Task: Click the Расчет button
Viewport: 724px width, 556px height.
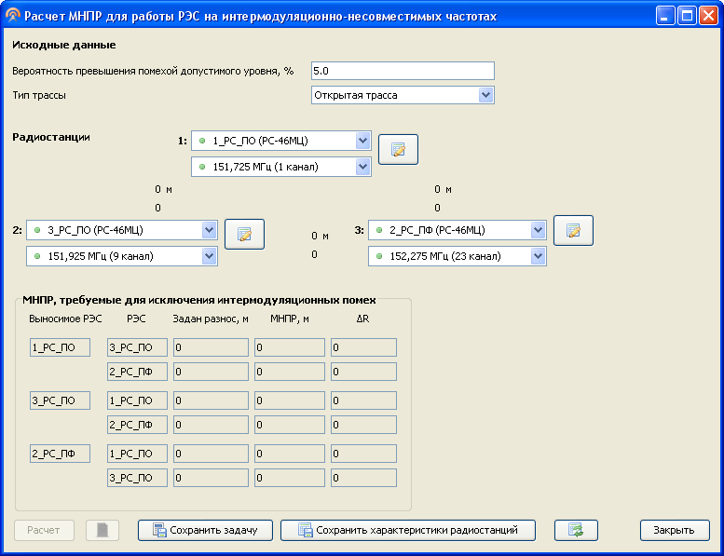Action: tap(44, 530)
